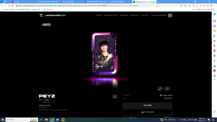Open the user profile avatar

pyautogui.click(x=170, y=15)
